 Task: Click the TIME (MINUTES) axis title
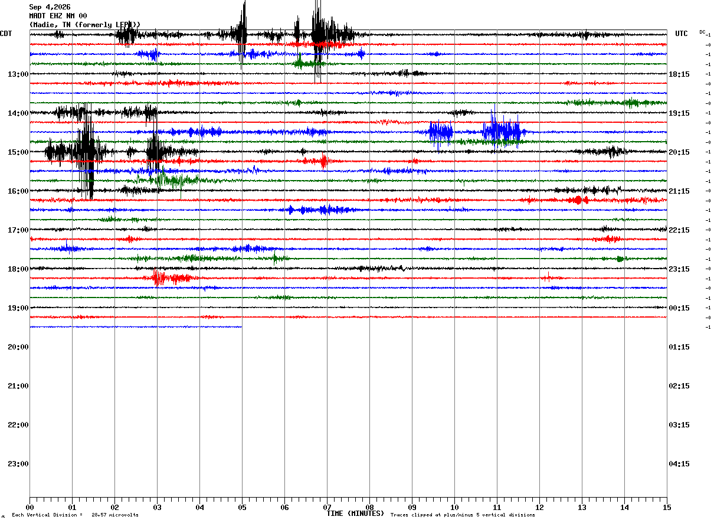pyautogui.click(x=355, y=514)
